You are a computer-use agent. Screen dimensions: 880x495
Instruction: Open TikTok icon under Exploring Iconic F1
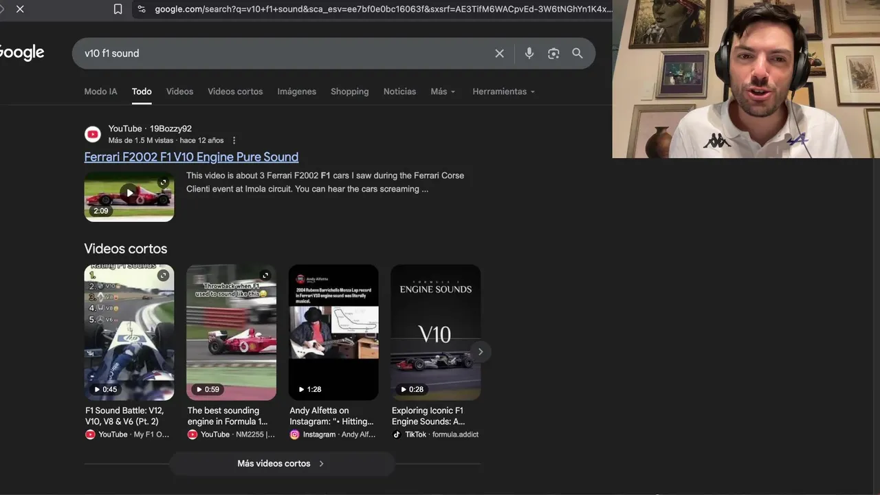point(397,434)
